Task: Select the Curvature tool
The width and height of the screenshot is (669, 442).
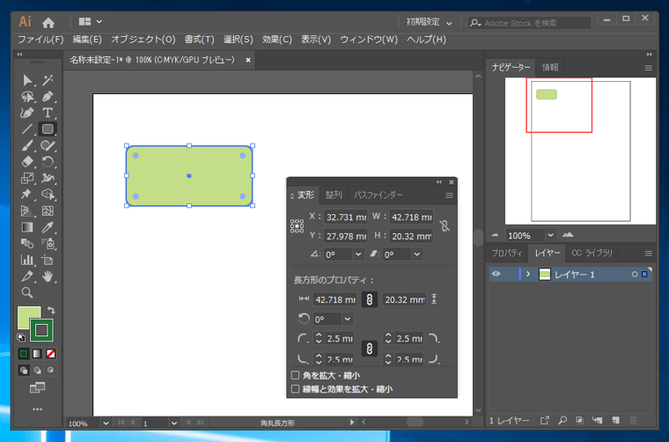Action: 27,113
